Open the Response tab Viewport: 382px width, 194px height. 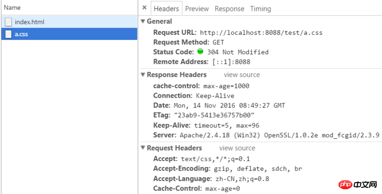pyautogui.click(x=229, y=9)
